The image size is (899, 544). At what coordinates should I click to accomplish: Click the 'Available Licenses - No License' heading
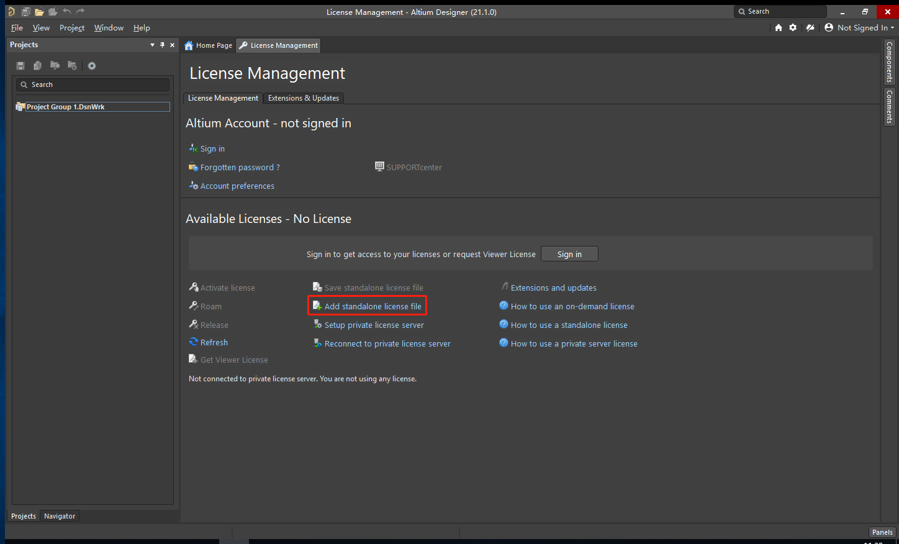pyautogui.click(x=268, y=219)
